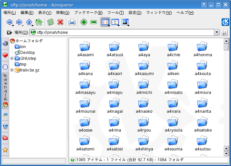This screenshot has height=166, width=231.
Task: Expand the GNUstep tree node
Action: tap(12, 58)
